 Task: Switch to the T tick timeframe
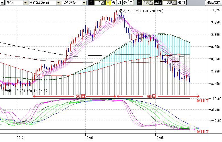coord(131,3)
